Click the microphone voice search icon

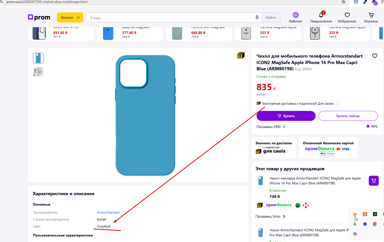click(x=257, y=17)
